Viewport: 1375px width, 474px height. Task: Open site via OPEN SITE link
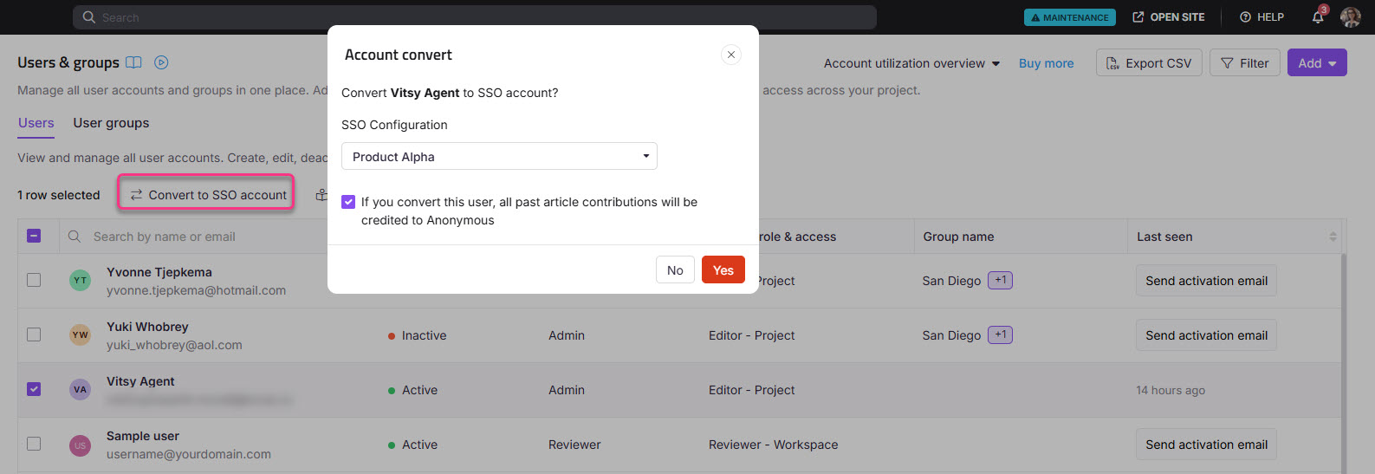pyautogui.click(x=1169, y=17)
